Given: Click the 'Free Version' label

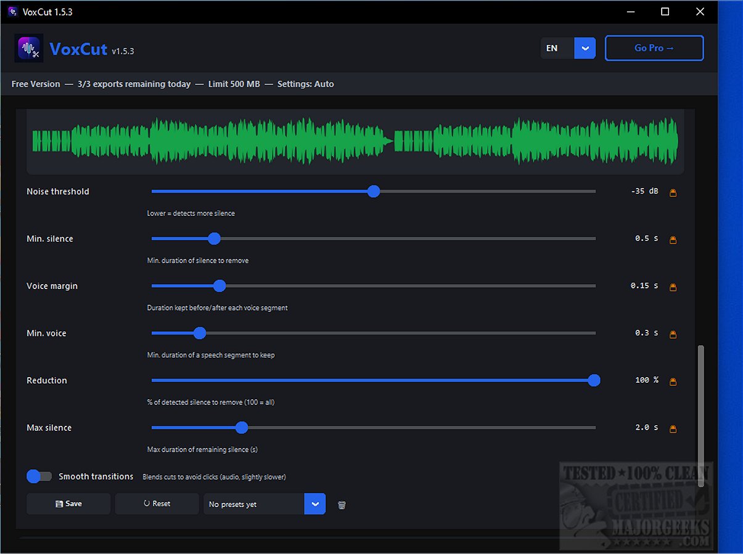Looking at the screenshot, I should [x=36, y=84].
